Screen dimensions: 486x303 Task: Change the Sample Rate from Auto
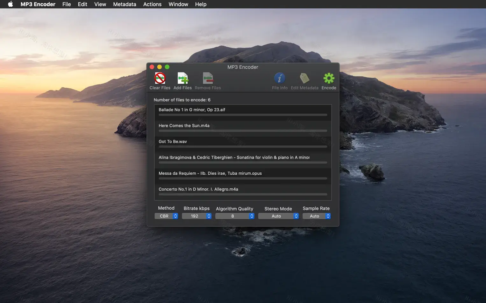pos(316,216)
